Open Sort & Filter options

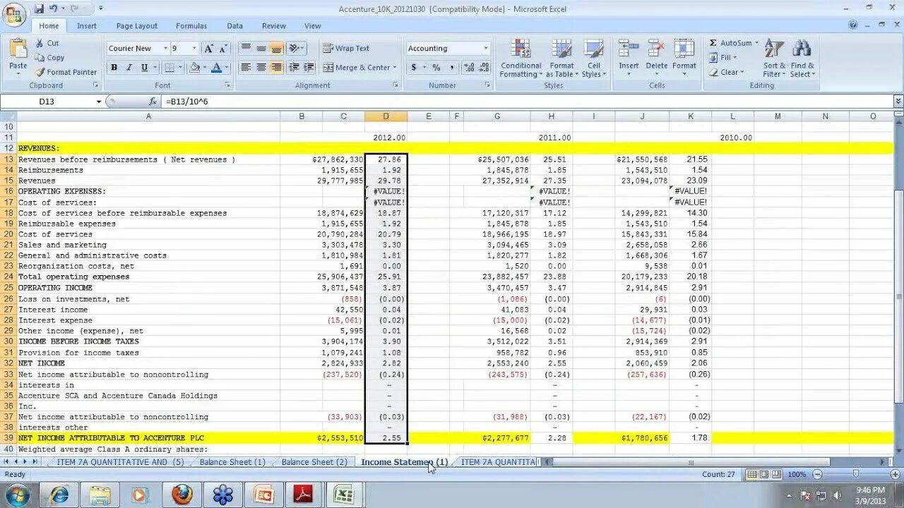tap(774, 58)
